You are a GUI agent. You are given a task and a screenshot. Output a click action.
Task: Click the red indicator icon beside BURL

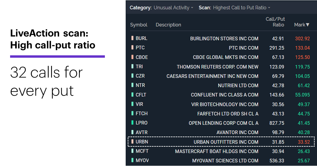coord(133,38)
